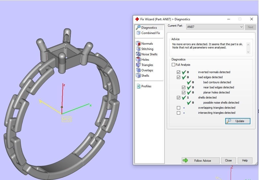
Task: Select the Noise Shells fix step
Action: pyautogui.click(x=147, y=54)
